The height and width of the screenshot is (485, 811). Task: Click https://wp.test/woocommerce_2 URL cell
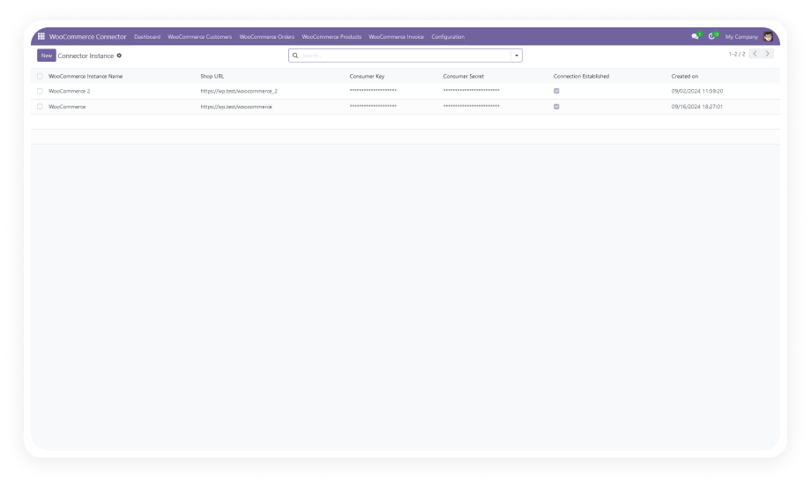(239, 91)
